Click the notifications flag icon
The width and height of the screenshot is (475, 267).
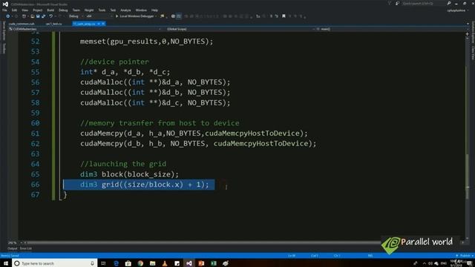389,4
